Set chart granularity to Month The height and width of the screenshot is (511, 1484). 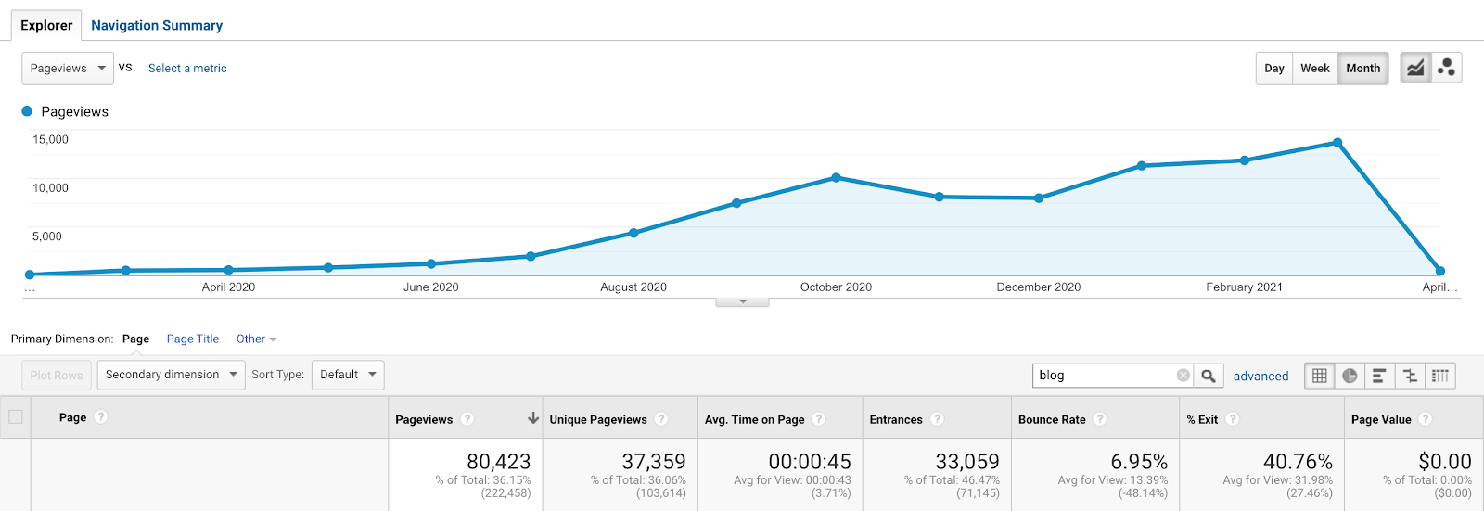[x=1363, y=68]
